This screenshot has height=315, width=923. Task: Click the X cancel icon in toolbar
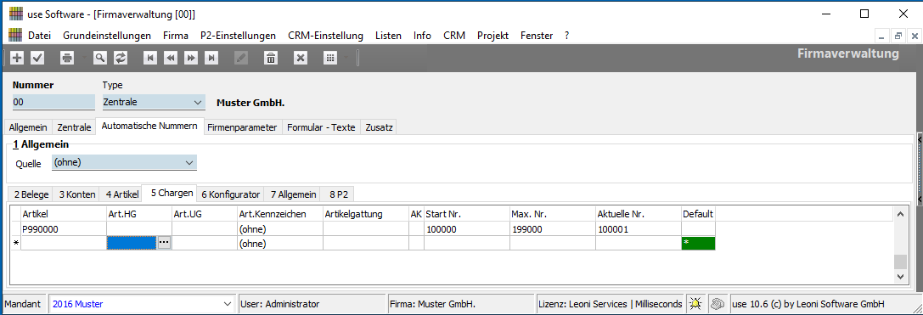[x=301, y=58]
